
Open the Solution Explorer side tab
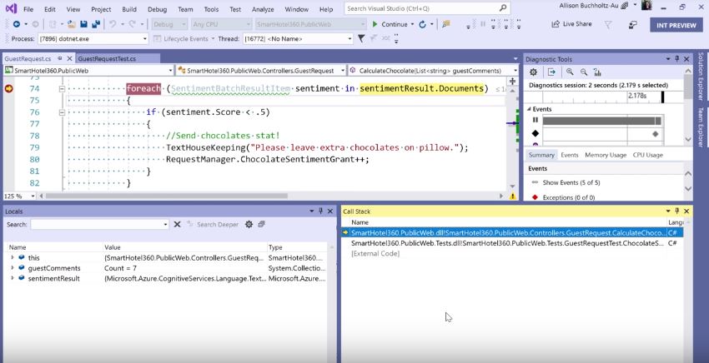tap(701, 77)
